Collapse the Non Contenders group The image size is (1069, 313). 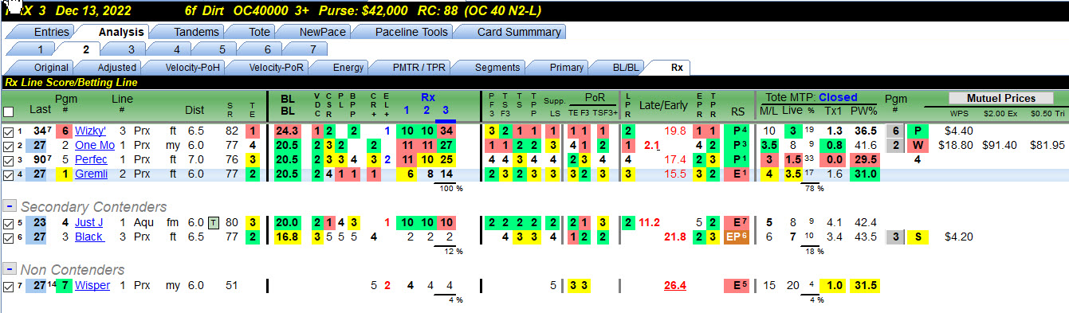tap(10, 269)
